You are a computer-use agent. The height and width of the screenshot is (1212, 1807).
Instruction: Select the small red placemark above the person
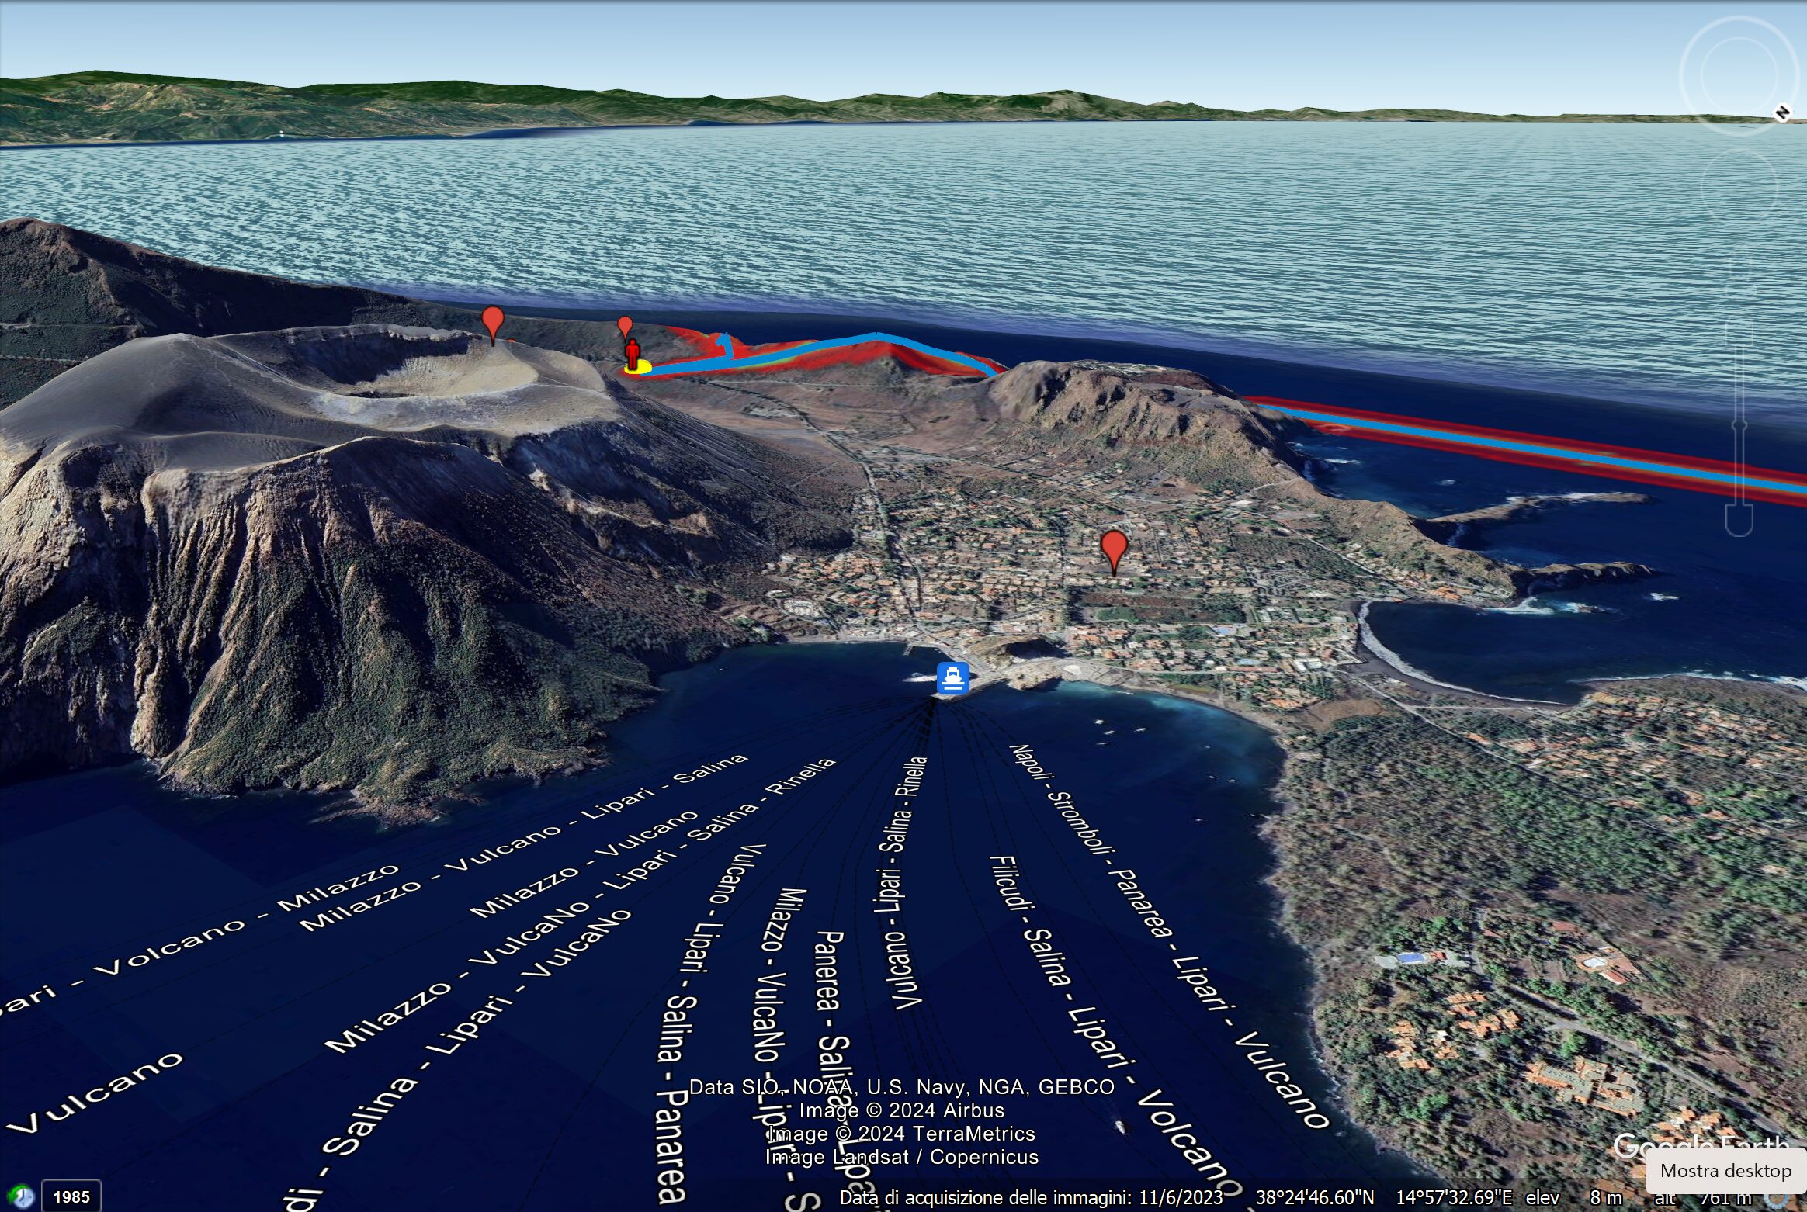click(x=625, y=326)
